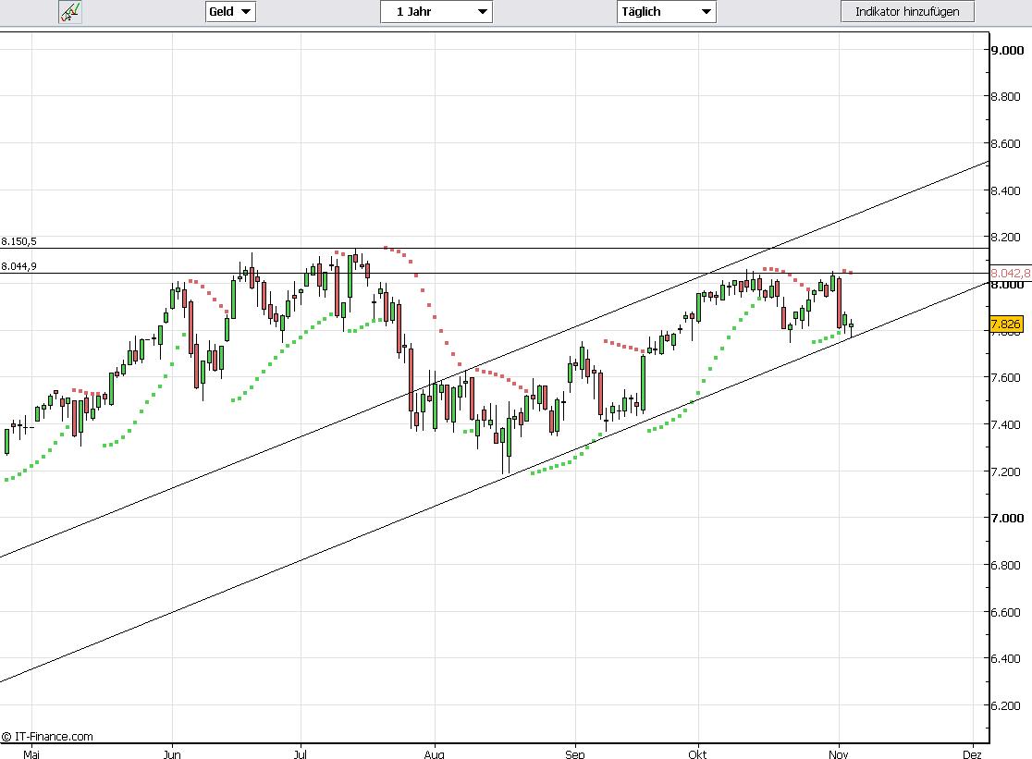This screenshot has width=1032, height=759.
Task: Click the 6.200 price axis label
Action: tap(1006, 705)
